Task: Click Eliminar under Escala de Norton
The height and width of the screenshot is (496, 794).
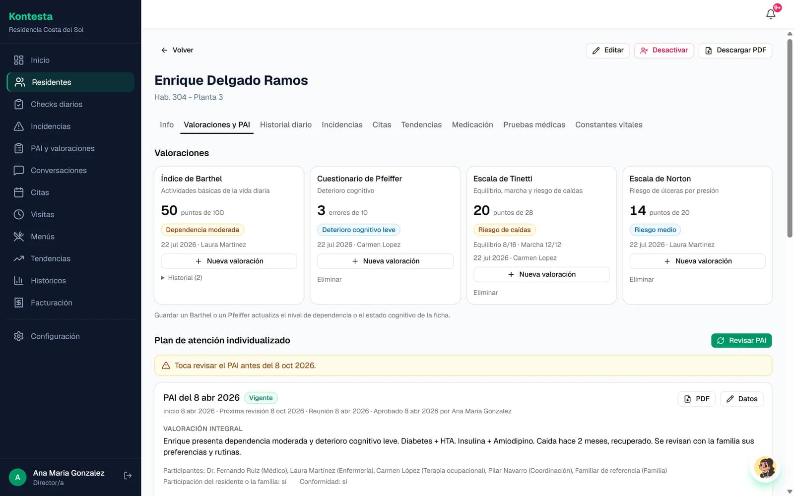Action: (x=642, y=279)
